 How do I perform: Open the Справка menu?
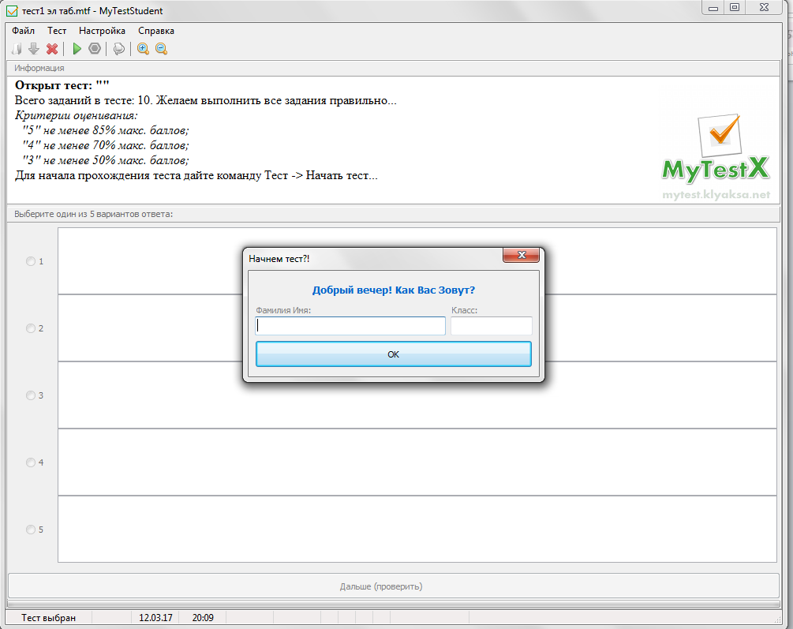[x=156, y=31]
